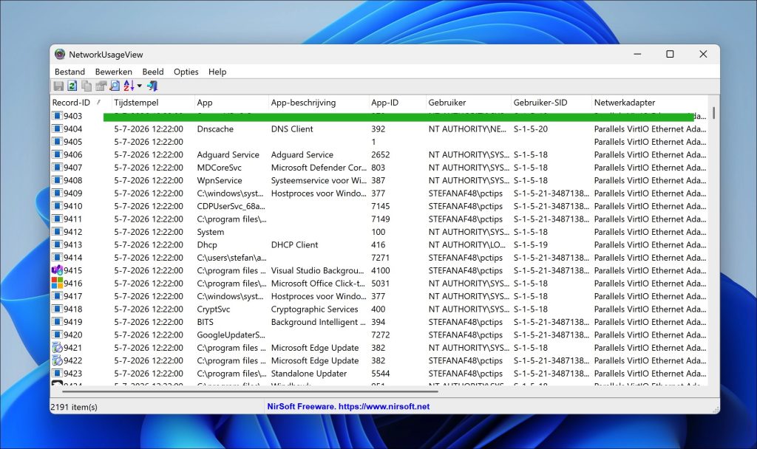Click the window icon on record 9408
This screenshot has height=449, width=757.
click(57, 180)
